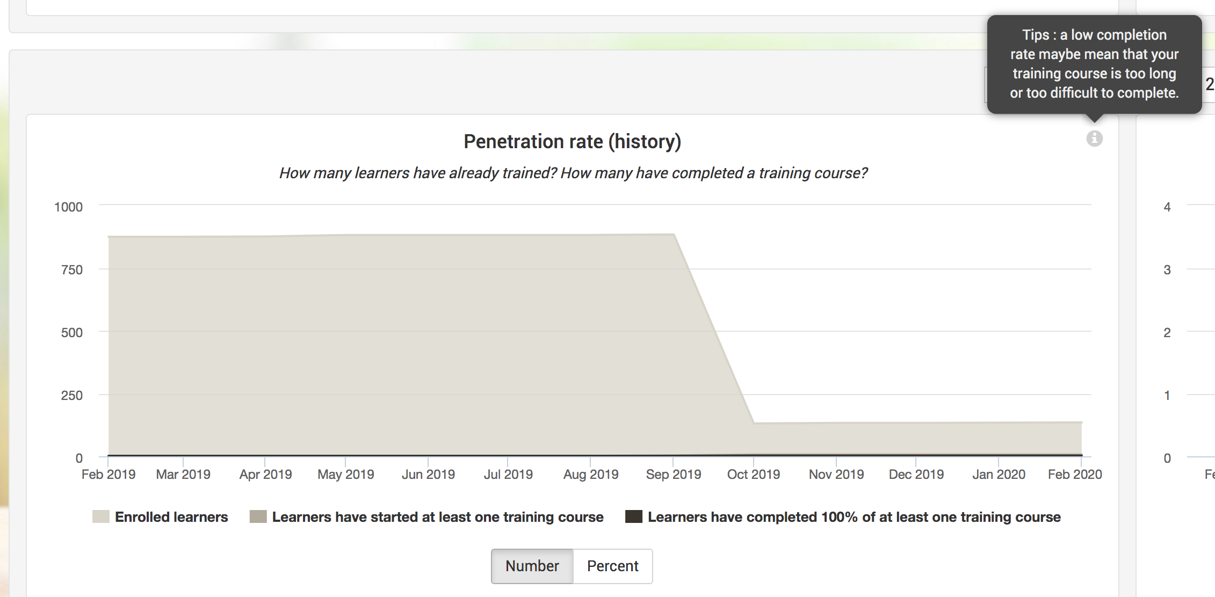This screenshot has height=597, width=1215.
Task: Click the Jan 2020 axis label
Action: [x=999, y=475]
